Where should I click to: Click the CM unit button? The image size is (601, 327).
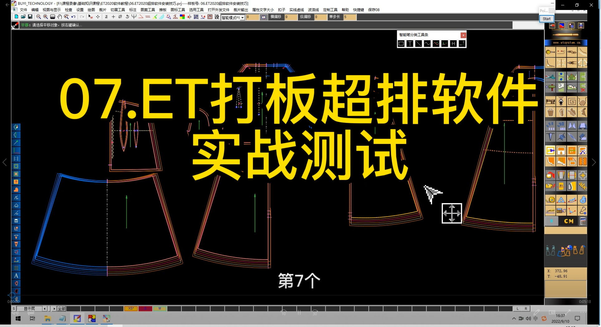pyautogui.click(x=569, y=221)
